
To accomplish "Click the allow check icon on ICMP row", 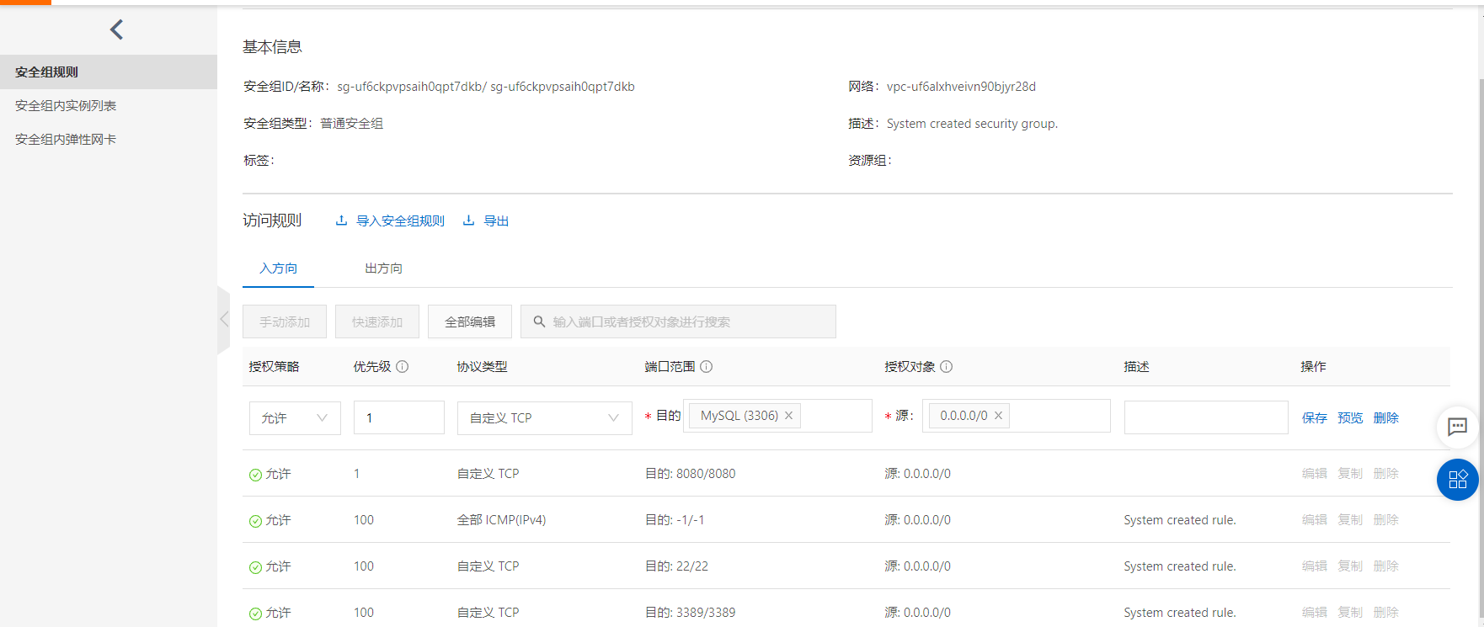I will [255, 521].
